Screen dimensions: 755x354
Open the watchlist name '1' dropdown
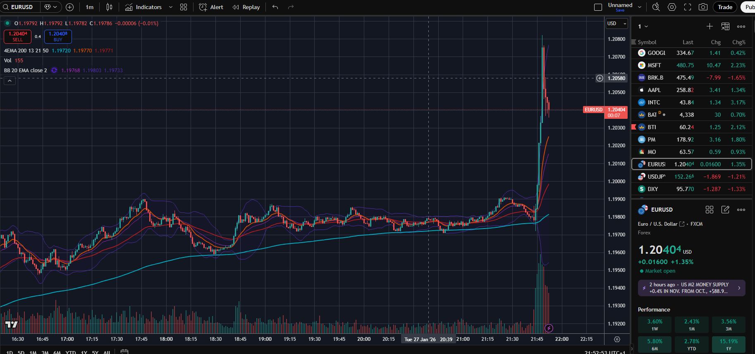tap(643, 26)
